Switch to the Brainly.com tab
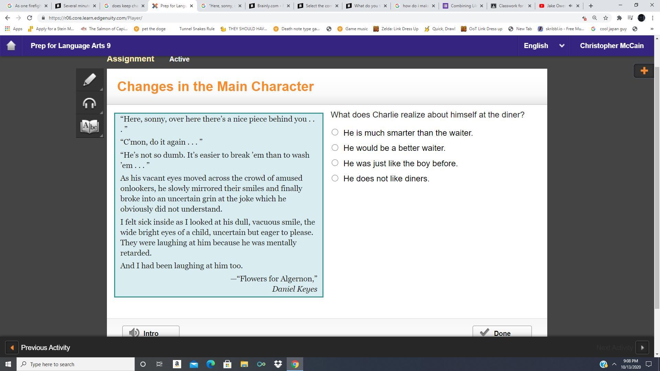The image size is (660, 371). [269, 6]
